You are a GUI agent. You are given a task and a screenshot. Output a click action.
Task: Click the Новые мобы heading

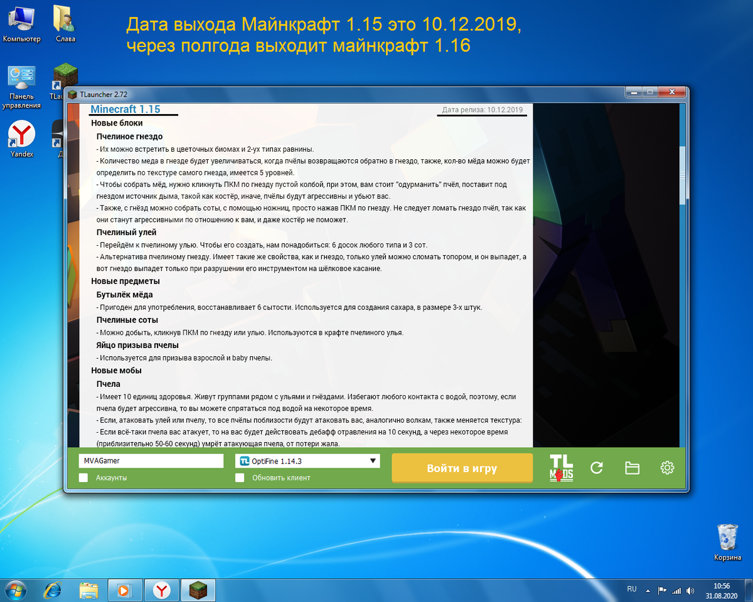pyautogui.click(x=116, y=371)
